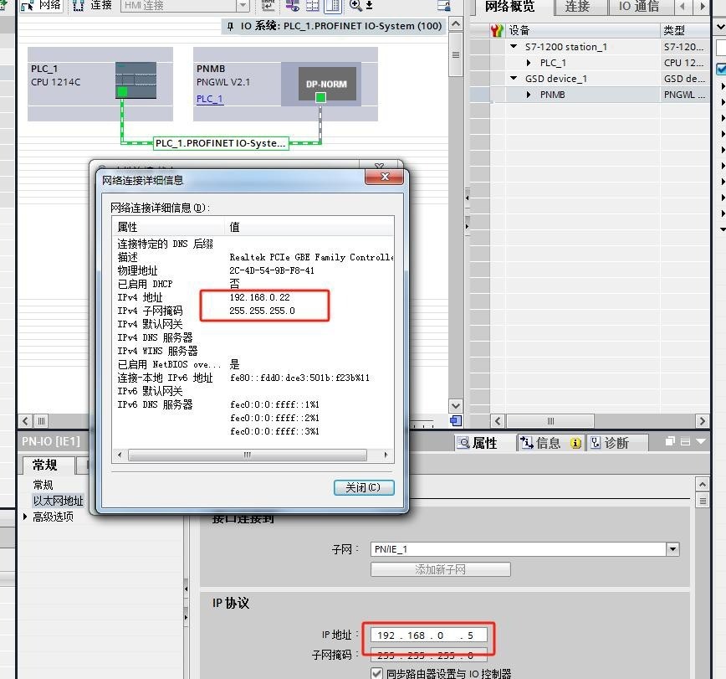This screenshot has height=679, width=726.
Task: Click the zoom magnifier toolbar icon
Action: click(355, 5)
